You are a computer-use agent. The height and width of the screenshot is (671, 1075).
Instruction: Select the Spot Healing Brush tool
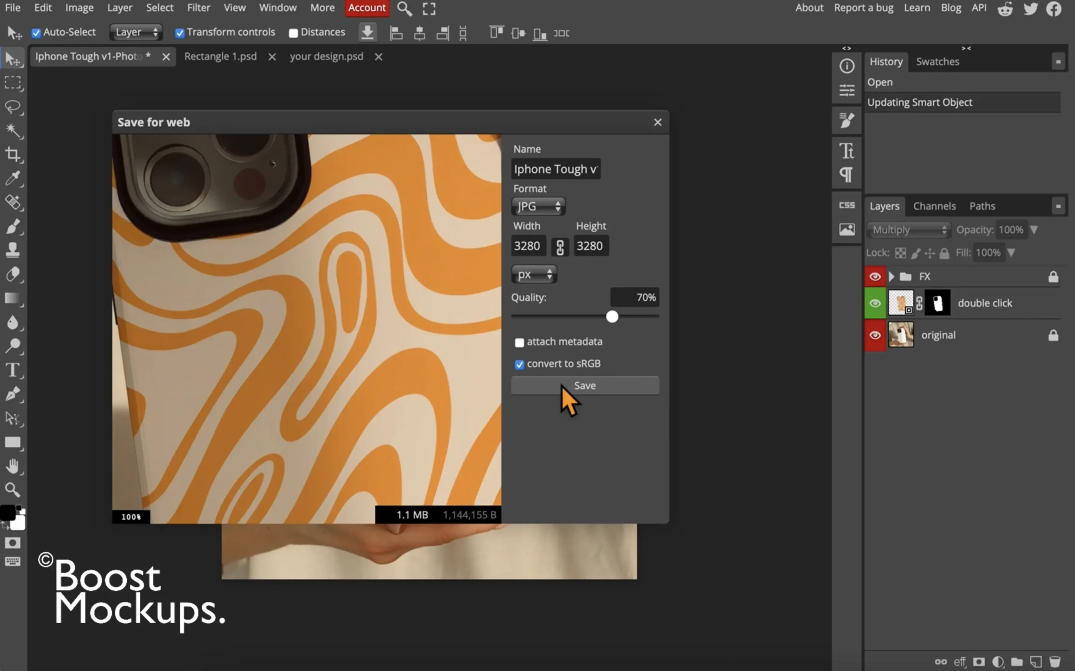(x=13, y=202)
